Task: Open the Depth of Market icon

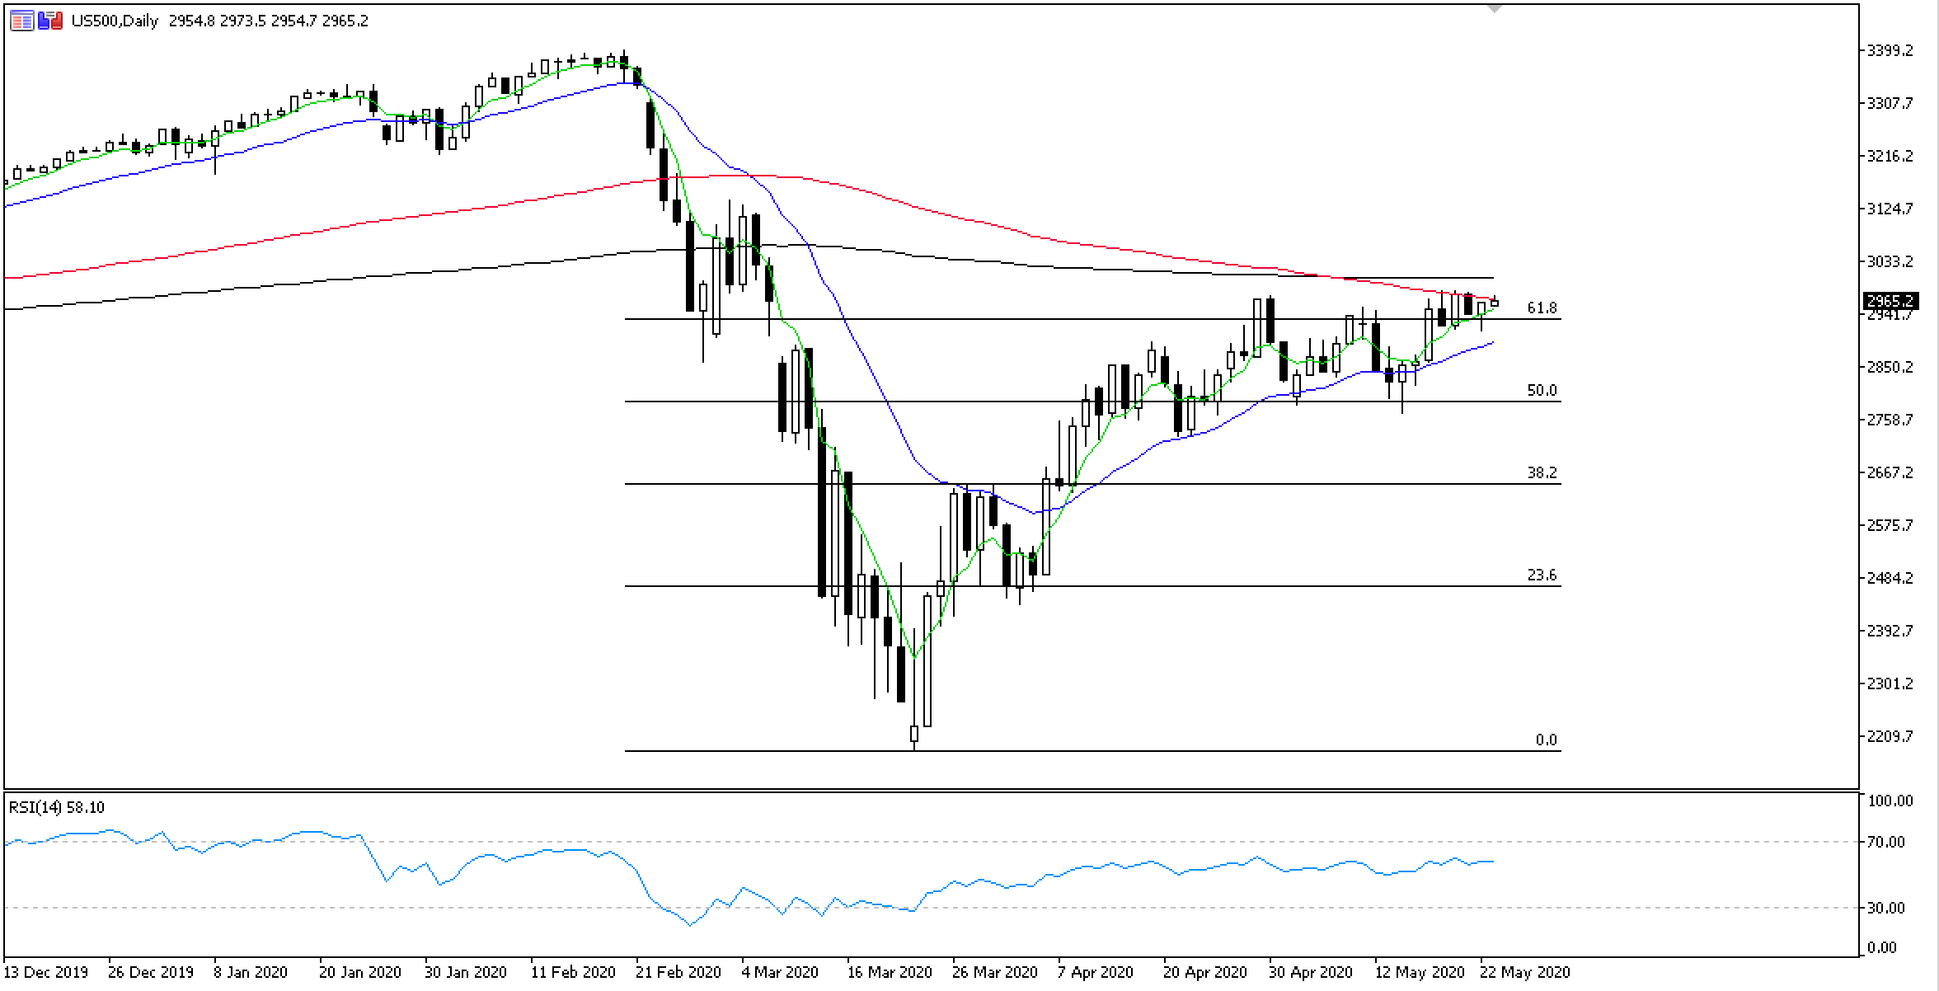Action: click(x=22, y=21)
